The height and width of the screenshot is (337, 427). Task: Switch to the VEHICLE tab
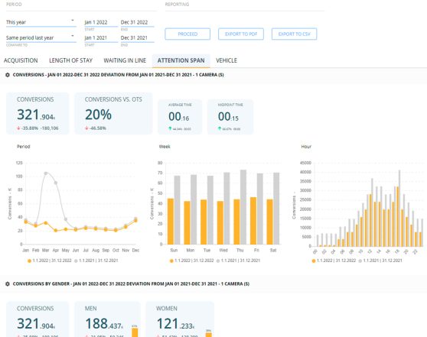click(x=227, y=60)
